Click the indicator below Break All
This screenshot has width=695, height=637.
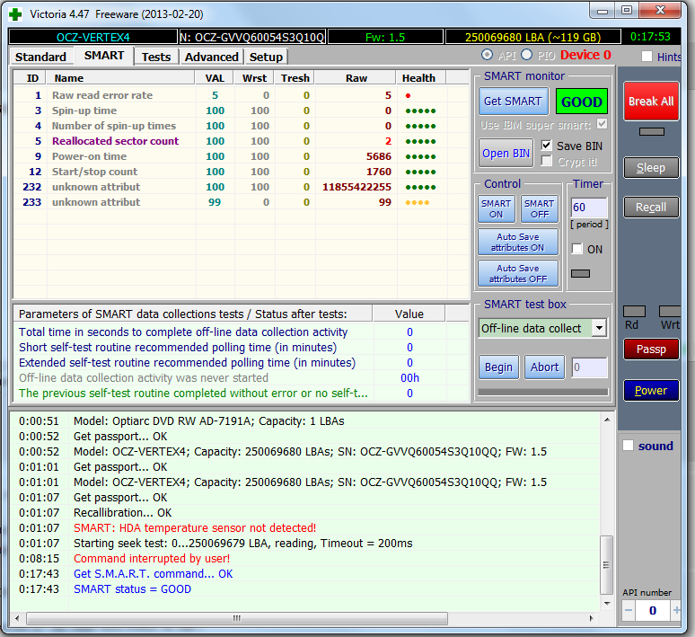click(x=652, y=131)
